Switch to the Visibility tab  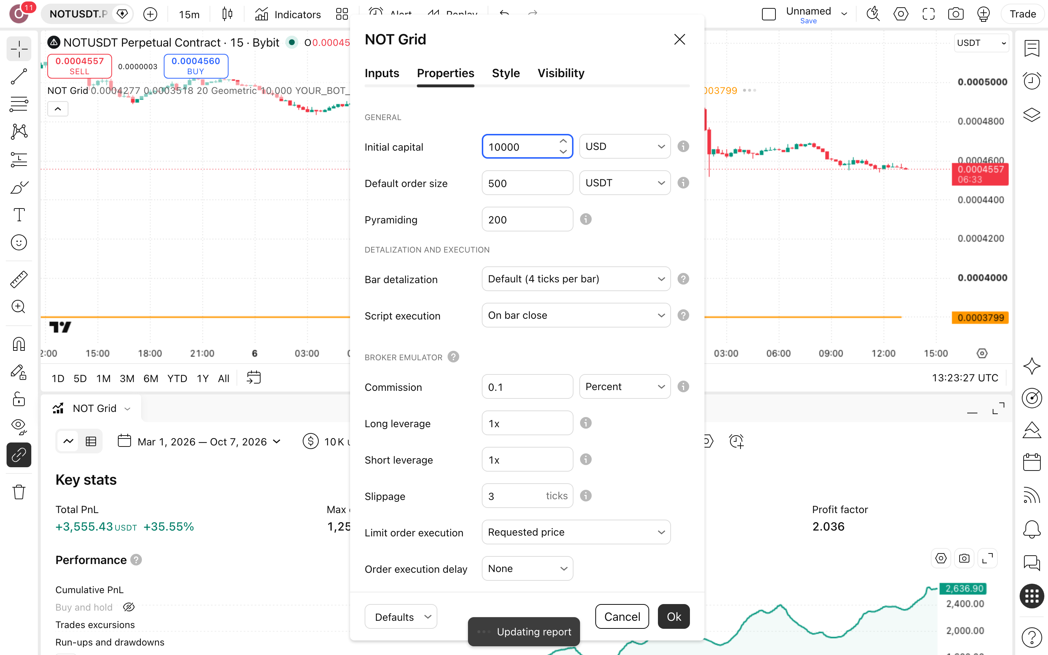[x=561, y=73]
